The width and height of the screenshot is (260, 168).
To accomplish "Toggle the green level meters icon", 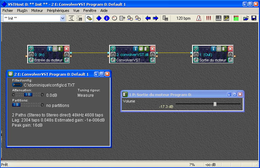I will pyautogui.click(x=236, y=18).
